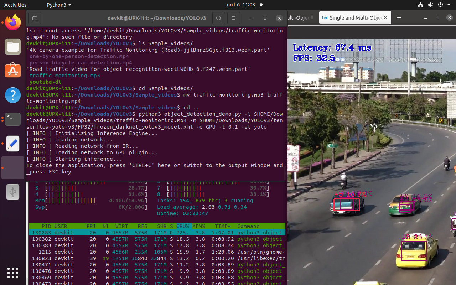Click the network status icon

(x=421, y=5)
